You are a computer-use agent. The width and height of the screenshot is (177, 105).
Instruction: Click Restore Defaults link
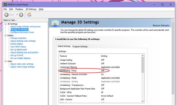[161, 25]
